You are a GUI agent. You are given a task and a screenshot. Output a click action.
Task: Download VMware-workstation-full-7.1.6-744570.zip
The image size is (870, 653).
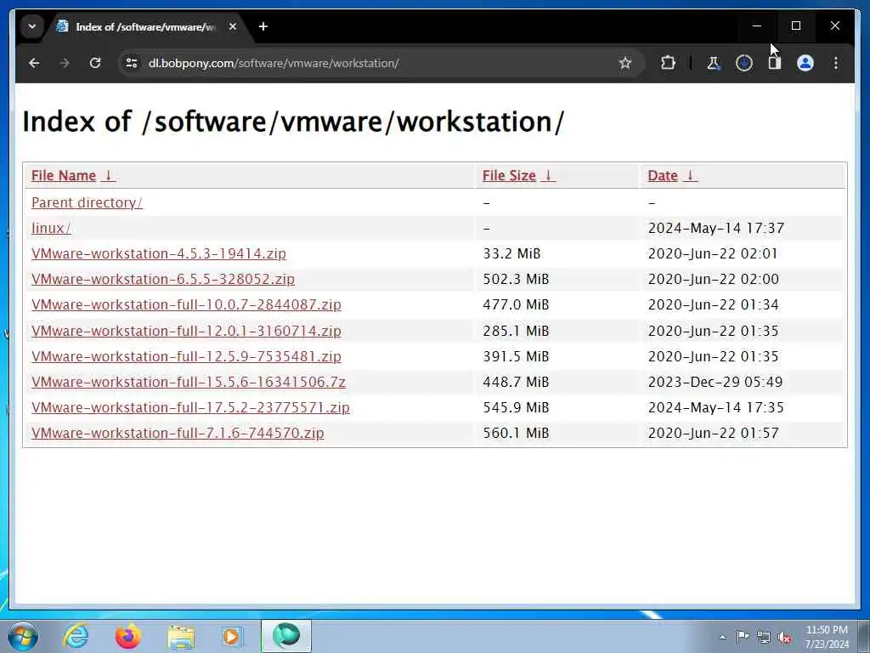click(x=178, y=433)
